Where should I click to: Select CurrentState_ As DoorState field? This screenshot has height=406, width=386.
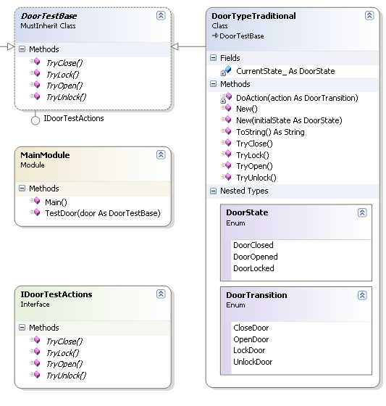pyautogui.click(x=285, y=71)
